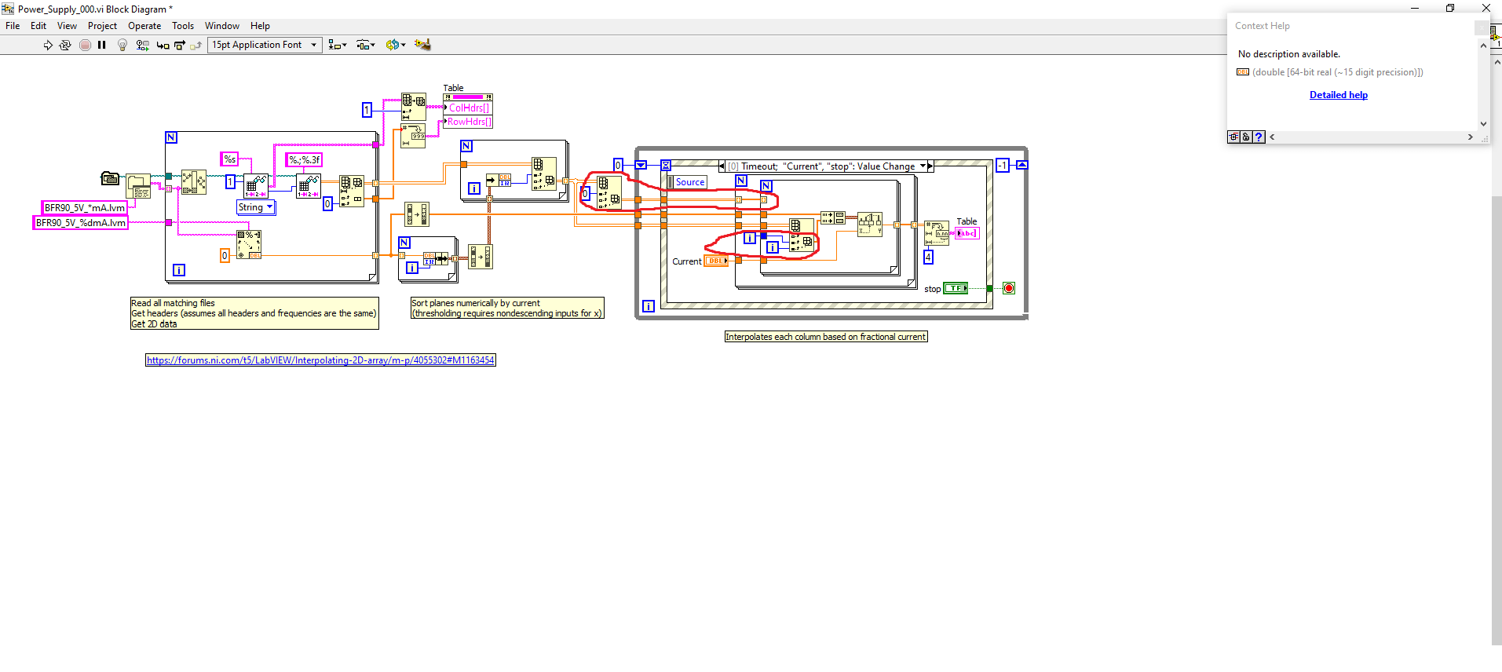Select the BFR90_5V_%dmA.lvm string constant
1502x672 pixels.
80,223
